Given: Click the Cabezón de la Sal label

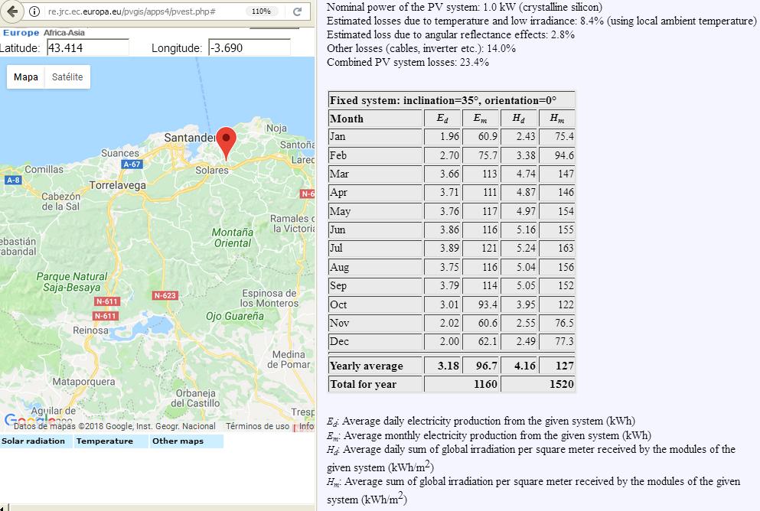Looking at the screenshot, I should pos(60,201).
